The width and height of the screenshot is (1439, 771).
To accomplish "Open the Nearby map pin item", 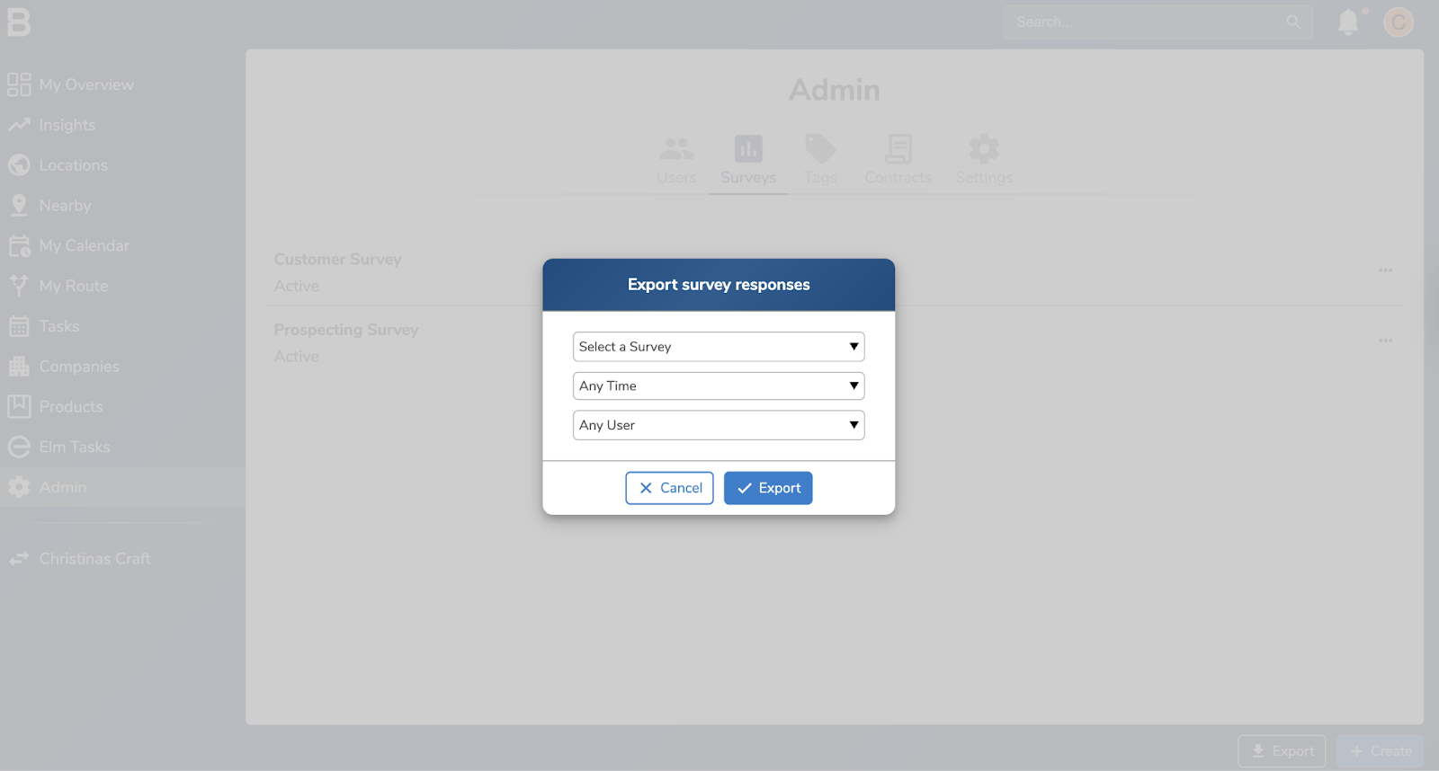I will coord(65,206).
